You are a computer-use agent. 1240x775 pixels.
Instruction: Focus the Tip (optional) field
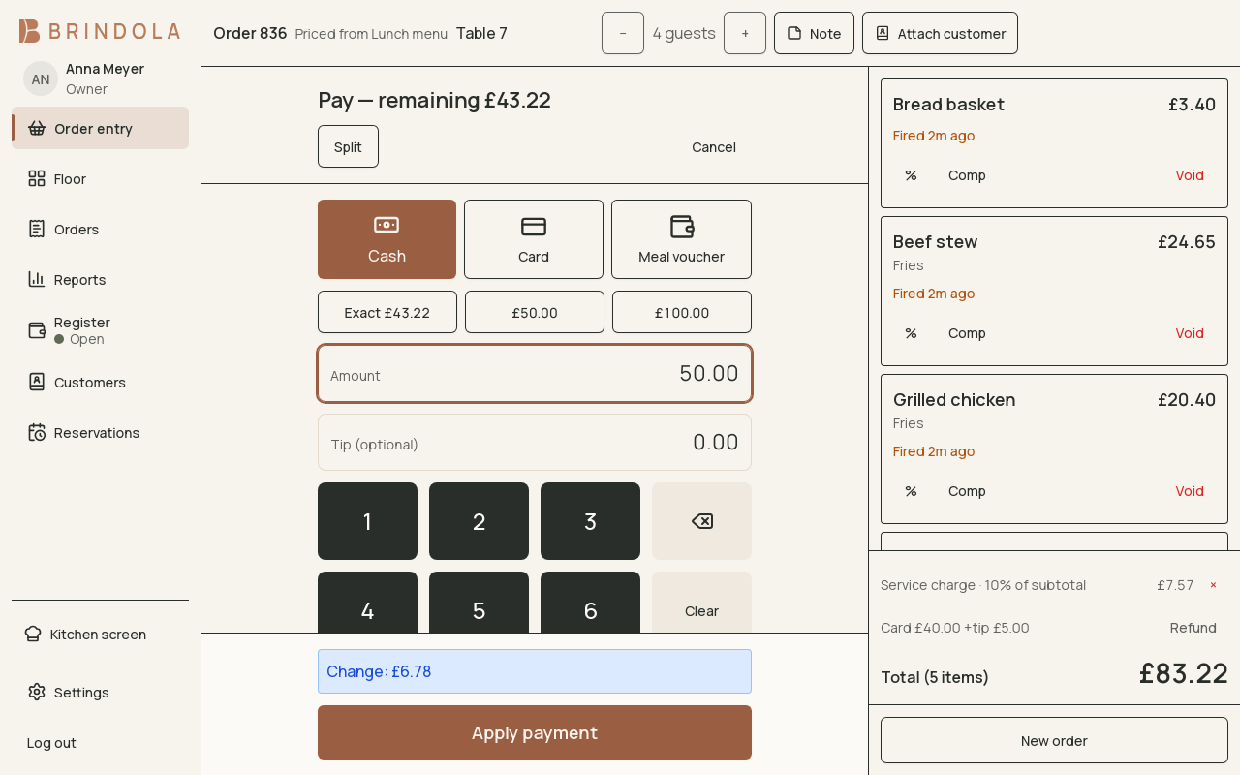click(x=535, y=443)
